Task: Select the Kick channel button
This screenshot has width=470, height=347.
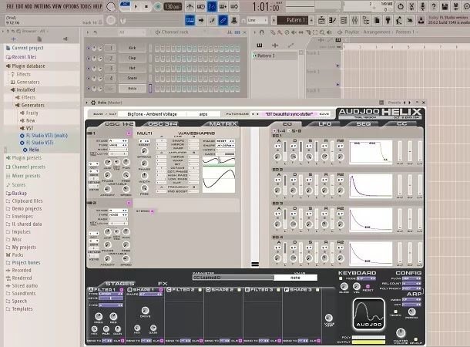Action: tap(133, 48)
